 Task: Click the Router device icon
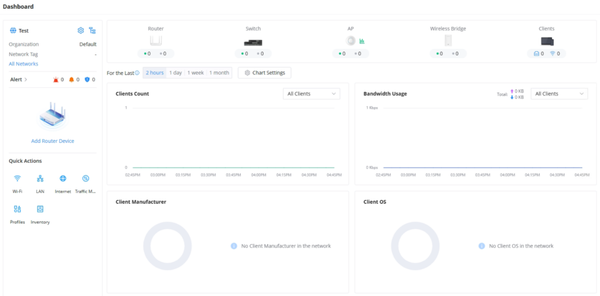tap(156, 40)
